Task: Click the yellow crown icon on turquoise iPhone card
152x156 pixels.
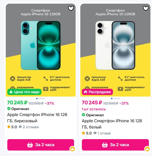Action: [x=72, y=149]
